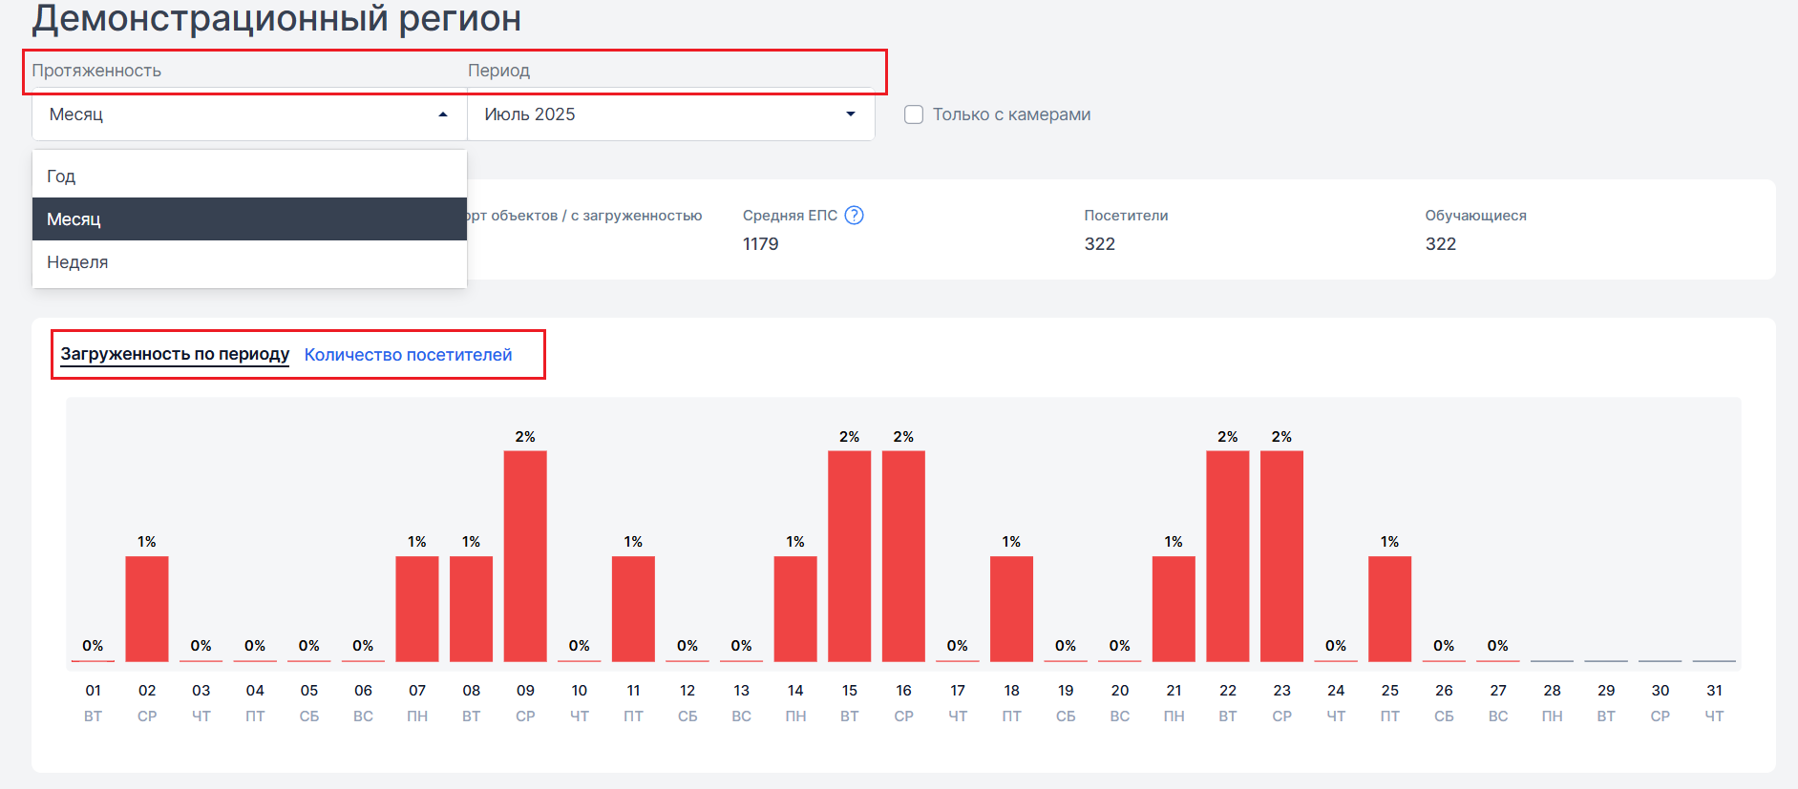The width and height of the screenshot is (1798, 789).
Task: Click the Средняя ЕПС value 1179
Action: click(760, 244)
